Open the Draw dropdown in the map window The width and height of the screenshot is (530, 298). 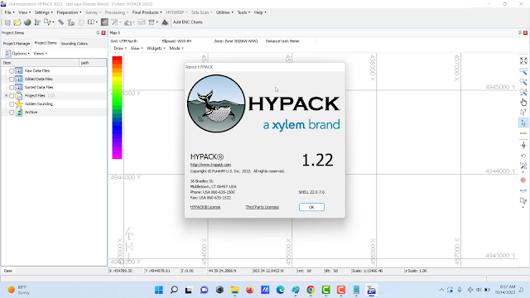tap(120, 48)
